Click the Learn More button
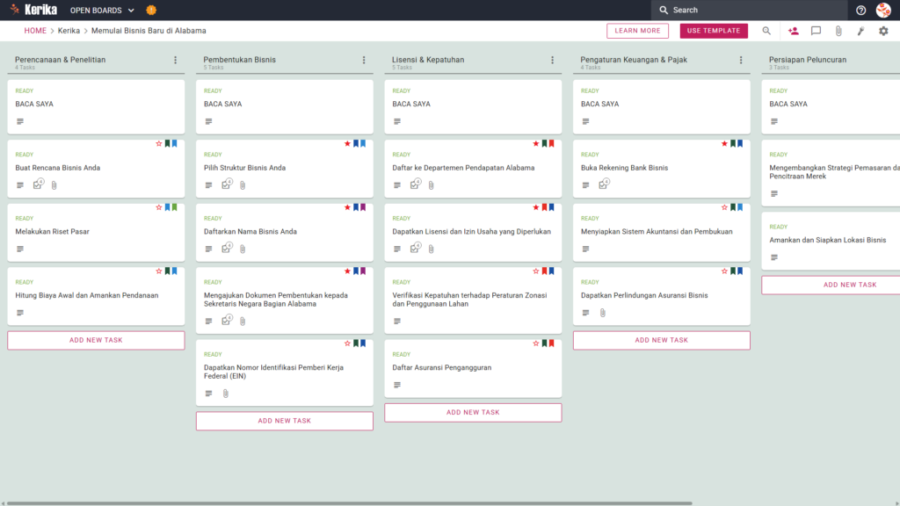Image resolution: width=900 pixels, height=506 pixels. (637, 31)
